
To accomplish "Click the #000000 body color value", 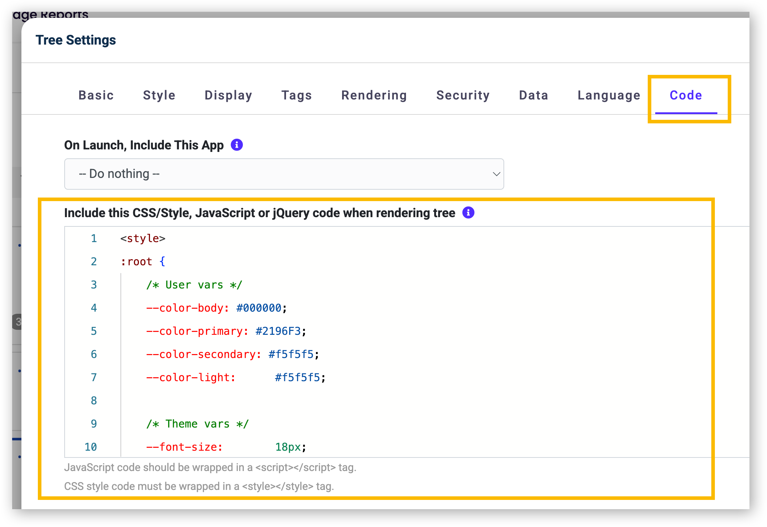I will pyautogui.click(x=259, y=308).
